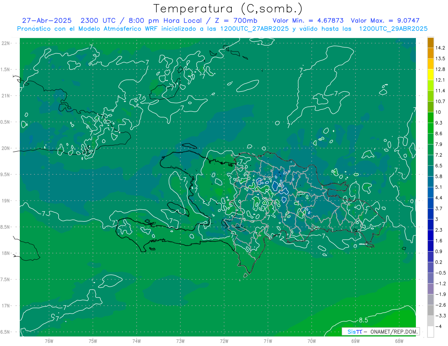Click the "68W" longitude label
Screen dimensions: 448x346
[399, 341]
